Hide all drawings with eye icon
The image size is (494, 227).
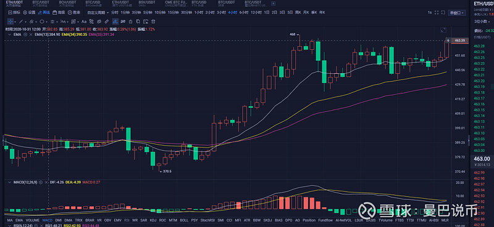123,22
